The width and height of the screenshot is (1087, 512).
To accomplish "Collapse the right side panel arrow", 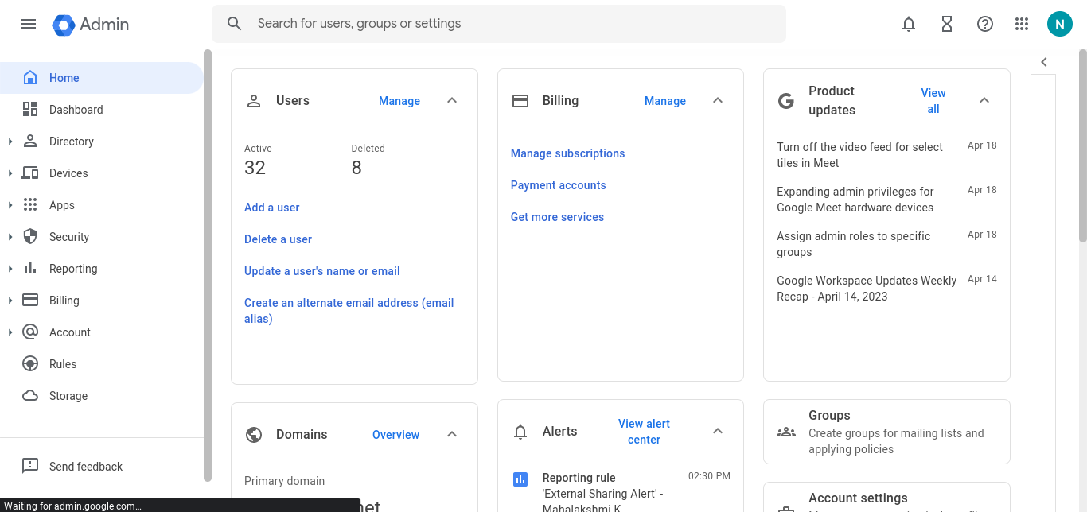I will (x=1044, y=62).
